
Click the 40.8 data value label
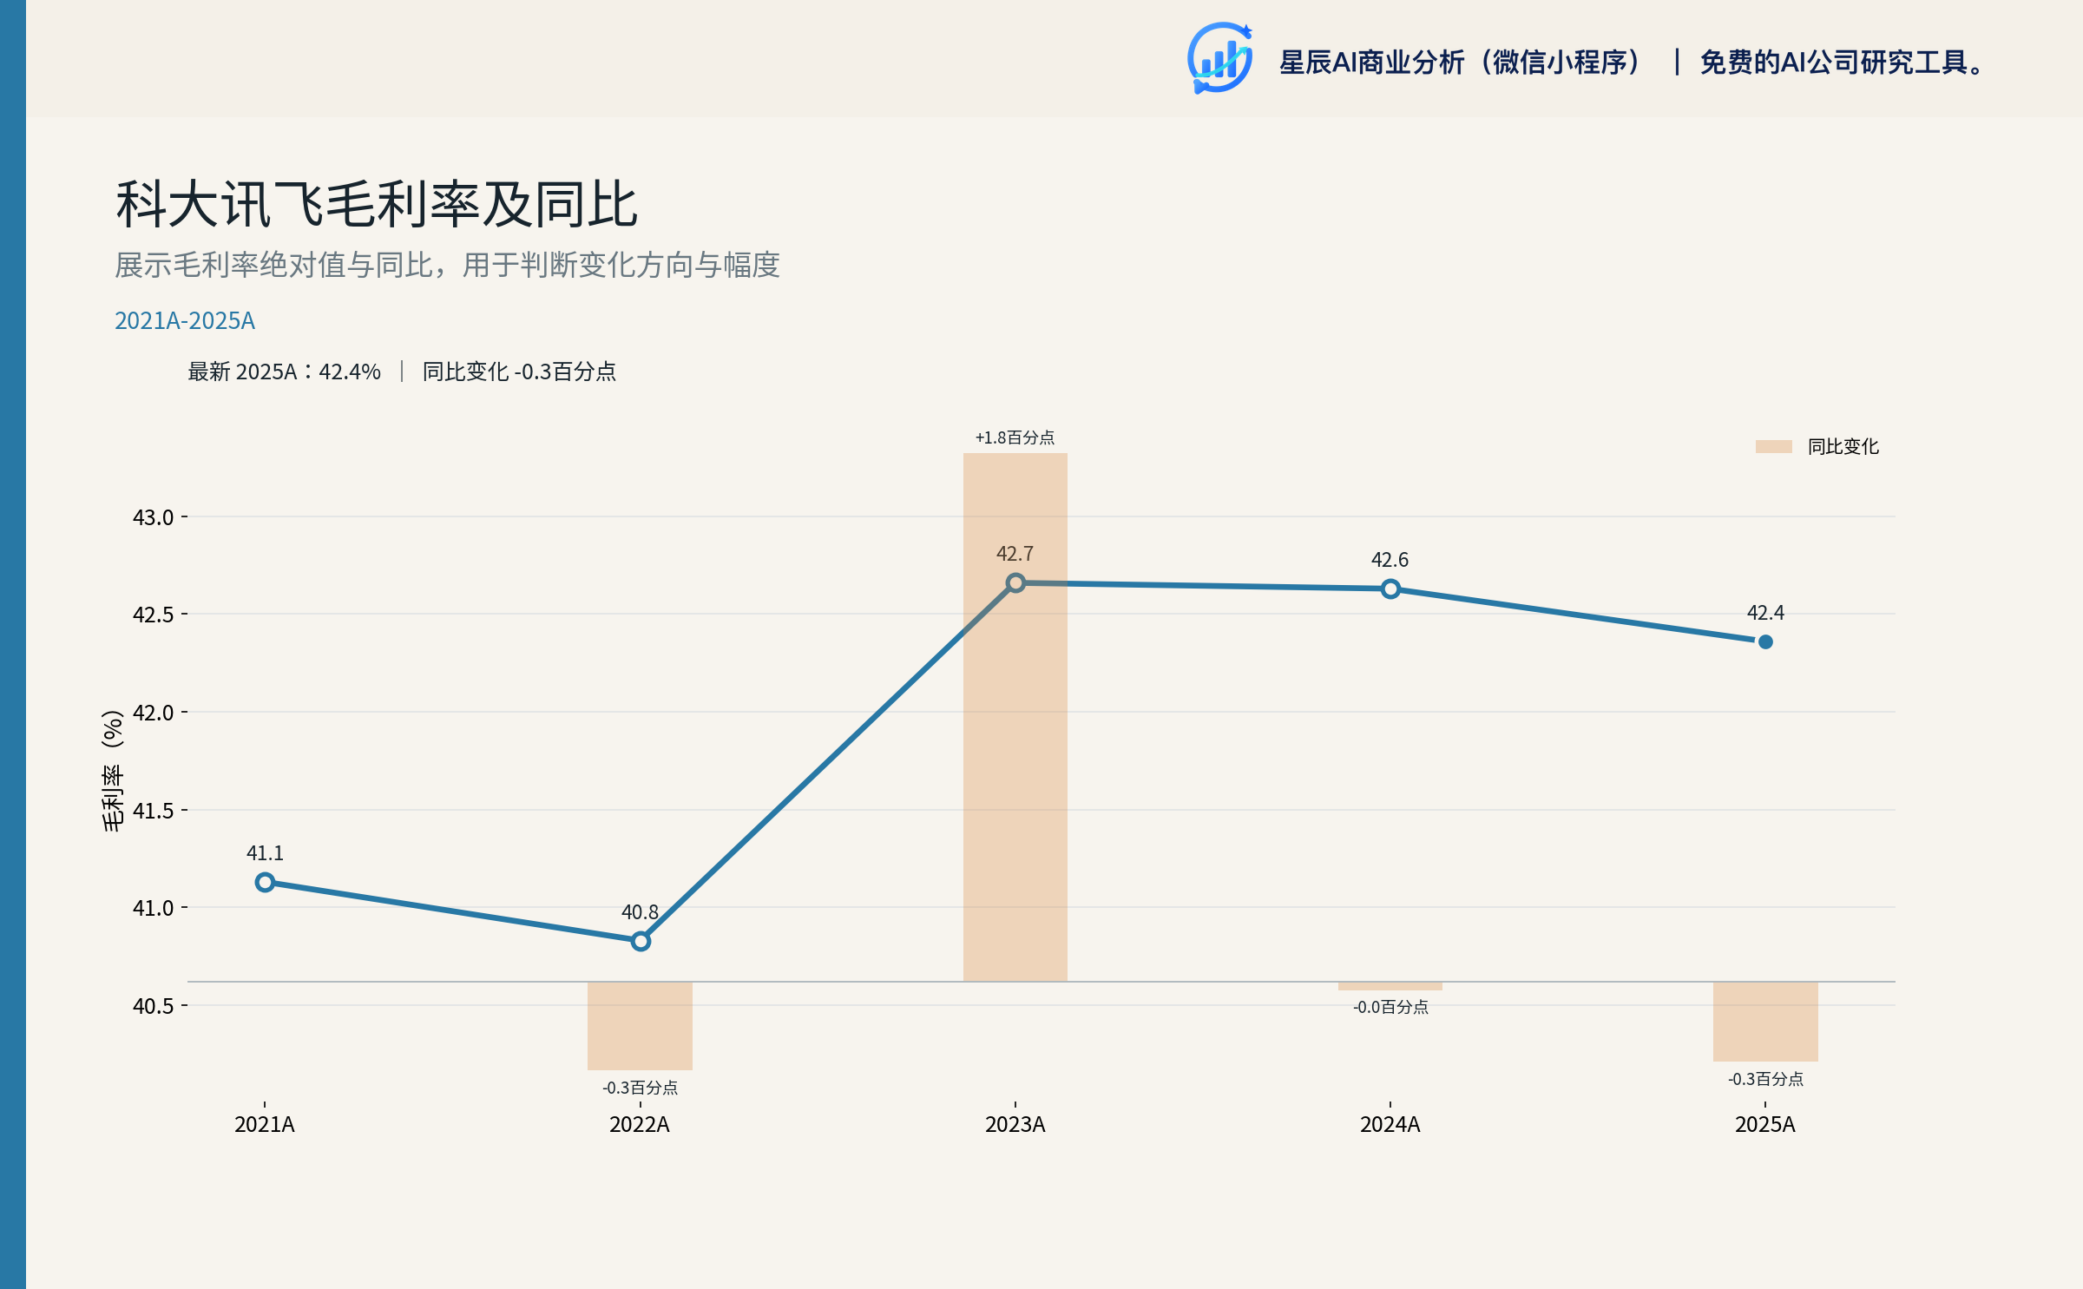(640, 912)
